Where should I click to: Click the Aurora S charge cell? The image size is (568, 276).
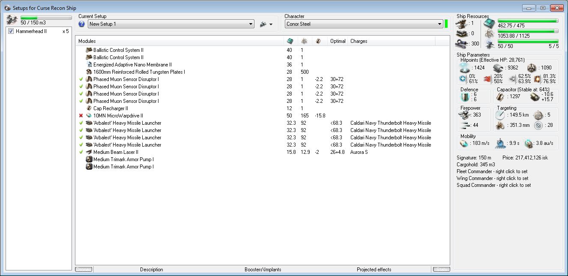359,152
